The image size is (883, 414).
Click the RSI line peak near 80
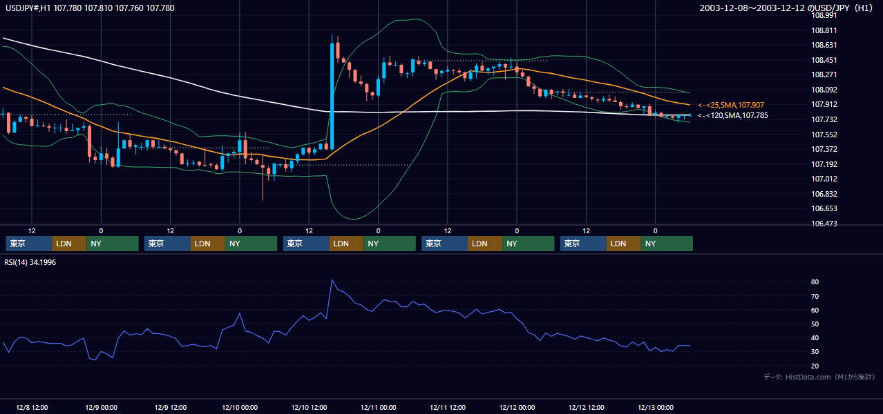click(332, 280)
